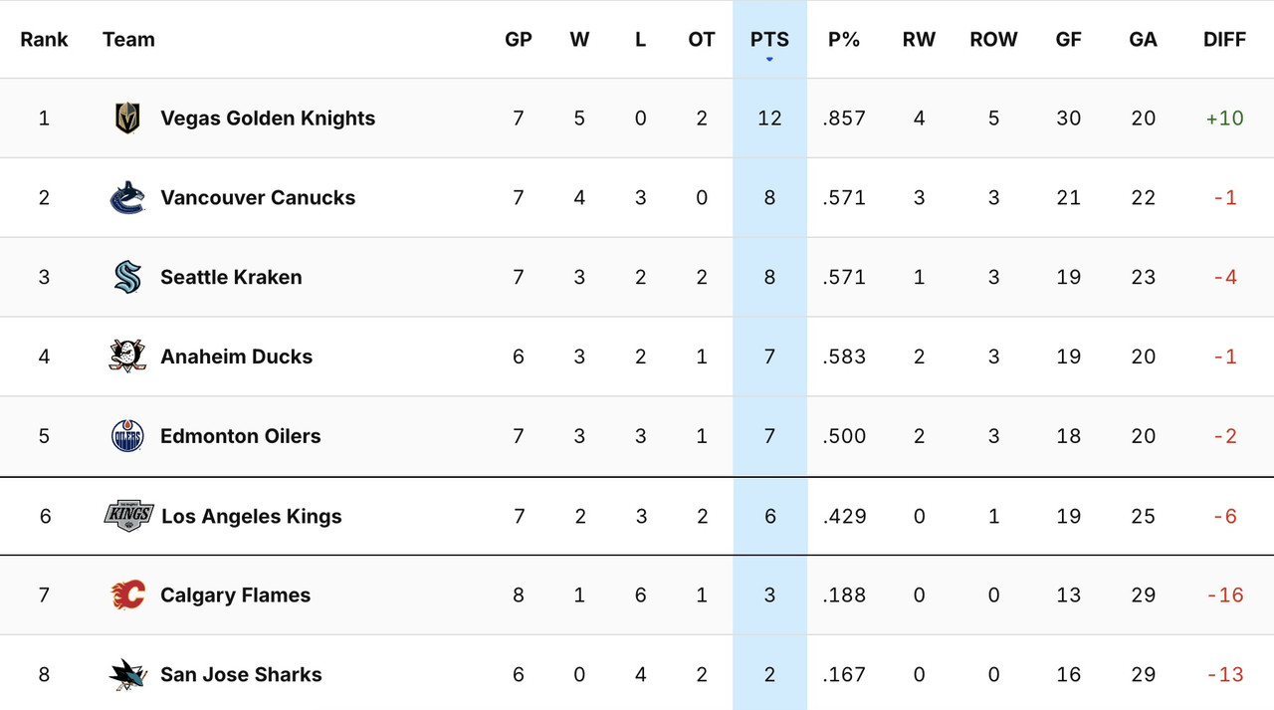Open the Calgary Flames team page

pyautogui.click(x=235, y=594)
